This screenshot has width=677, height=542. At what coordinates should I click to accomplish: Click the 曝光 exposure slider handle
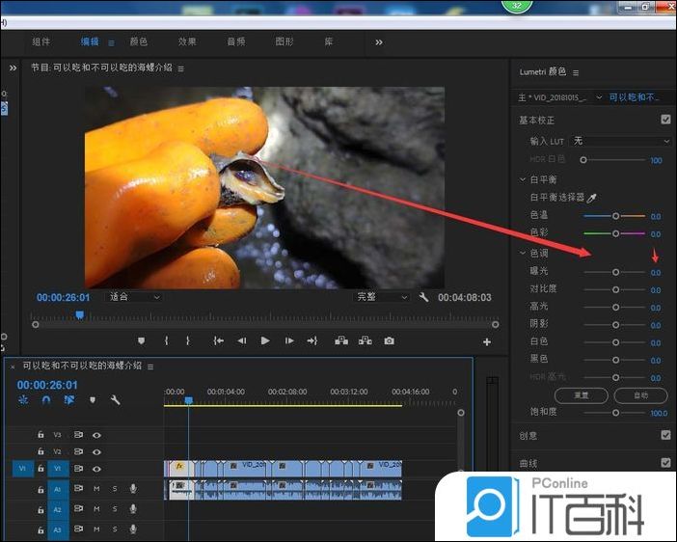tap(615, 273)
